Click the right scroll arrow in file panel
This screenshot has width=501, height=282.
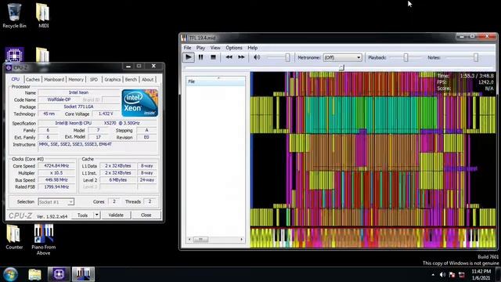[242, 239]
